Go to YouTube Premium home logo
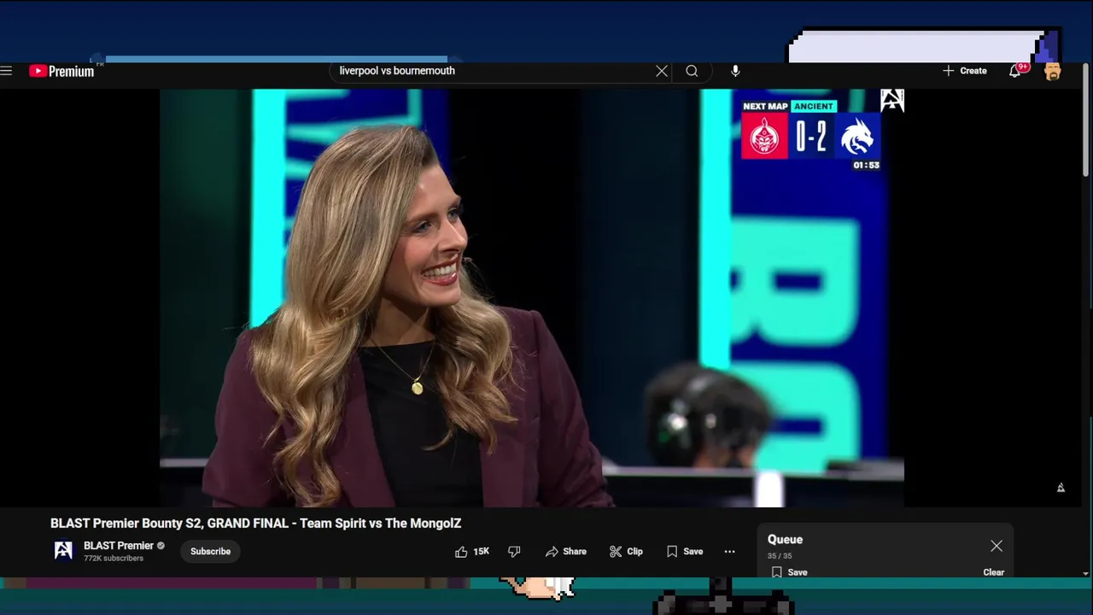 61,71
